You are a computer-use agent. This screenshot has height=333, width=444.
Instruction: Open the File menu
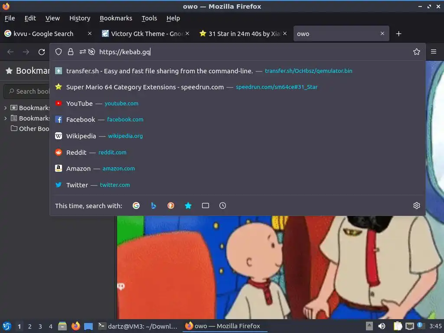click(10, 18)
